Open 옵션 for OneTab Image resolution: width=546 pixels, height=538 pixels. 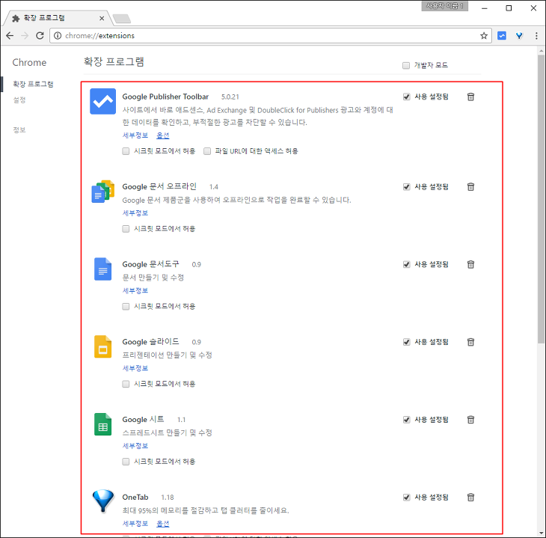pos(162,523)
